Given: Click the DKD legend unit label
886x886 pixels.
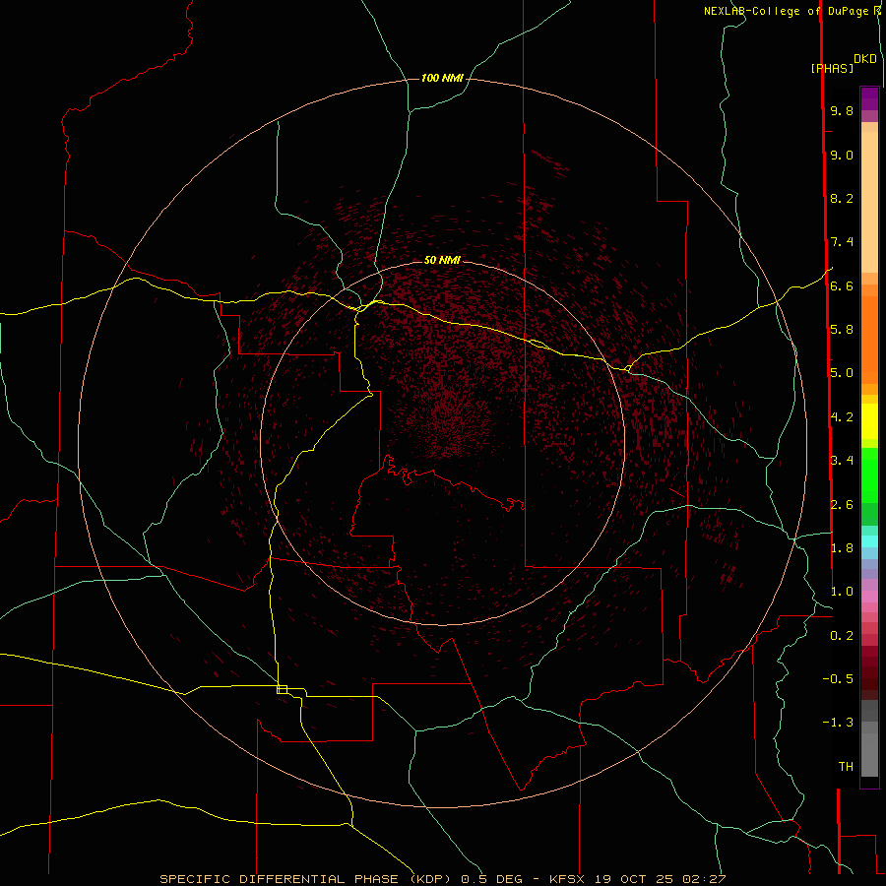Looking at the screenshot, I should point(865,59).
